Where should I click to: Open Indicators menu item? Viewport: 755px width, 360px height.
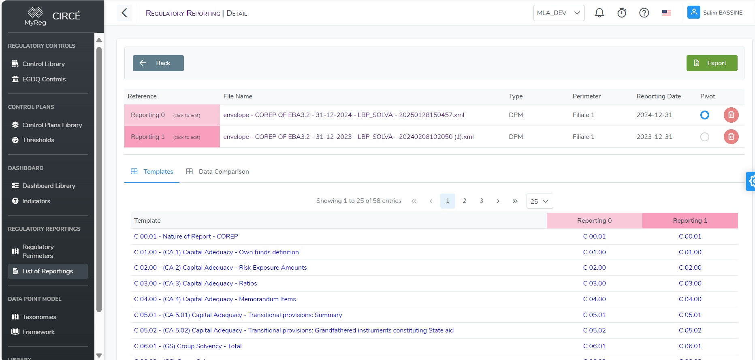click(x=36, y=201)
